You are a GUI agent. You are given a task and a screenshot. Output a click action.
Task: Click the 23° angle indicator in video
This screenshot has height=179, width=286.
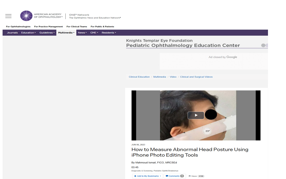click(207, 131)
